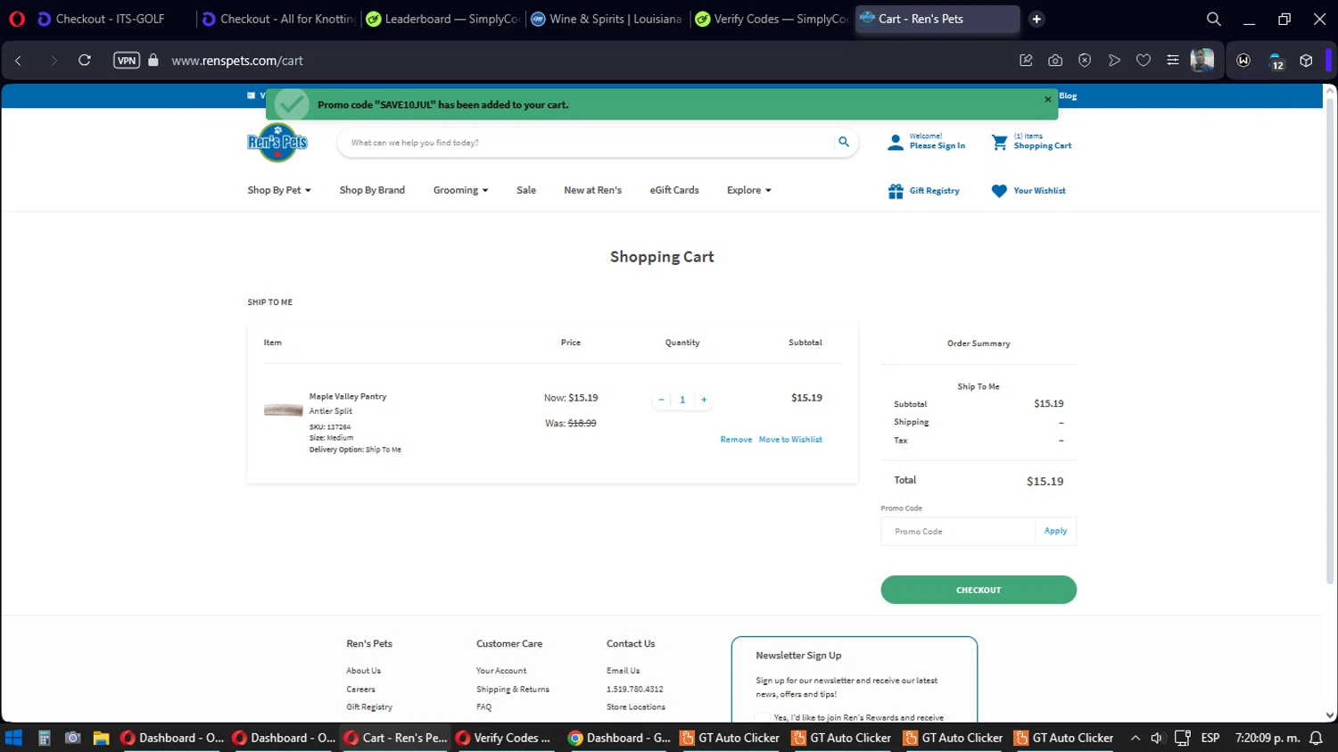This screenshot has height=752, width=1338.
Task: Switch to the Leaderboard SimplyCodes tab
Action: (x=442, y=19)
